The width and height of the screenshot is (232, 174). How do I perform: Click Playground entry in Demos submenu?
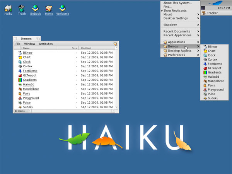tap(214, 90)
